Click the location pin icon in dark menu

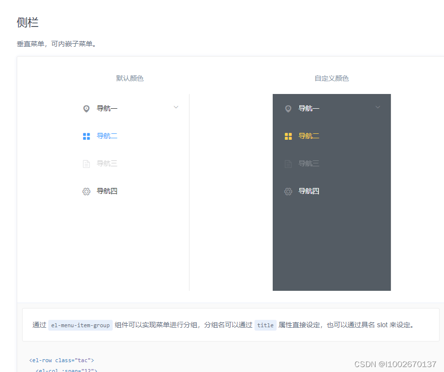[288, 108]
